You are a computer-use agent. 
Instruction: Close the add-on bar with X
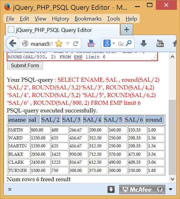[10, 189]
